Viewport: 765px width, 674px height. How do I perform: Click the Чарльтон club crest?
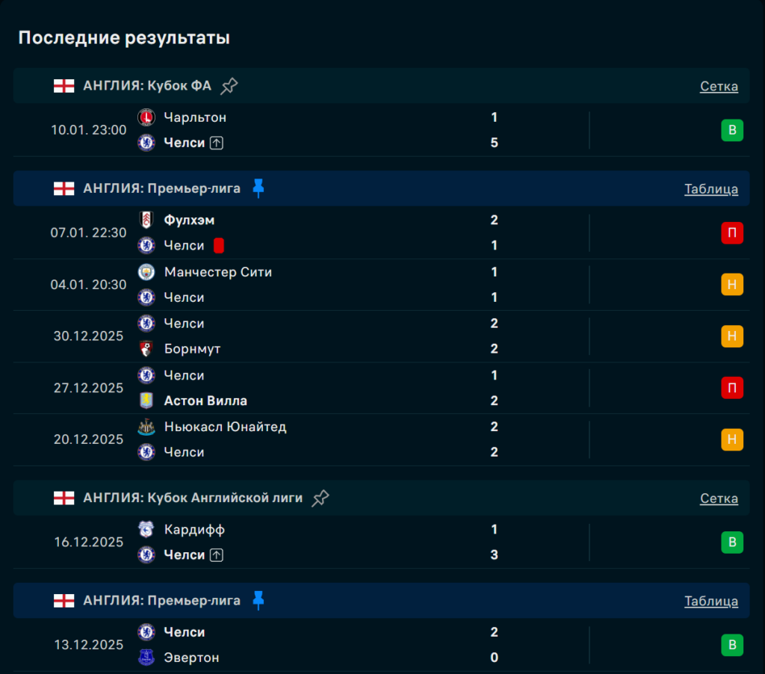[146, 117]
